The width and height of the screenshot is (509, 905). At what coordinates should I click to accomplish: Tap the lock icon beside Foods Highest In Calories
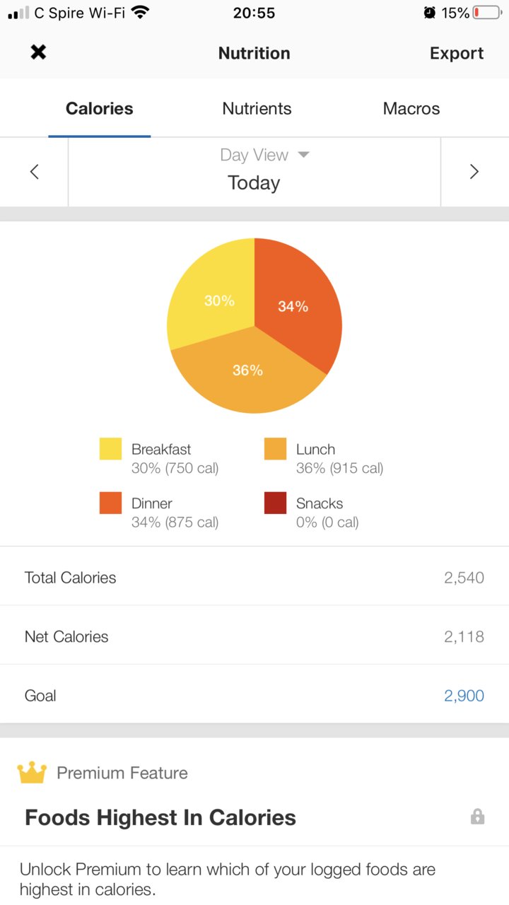click(x=478, y=817)
